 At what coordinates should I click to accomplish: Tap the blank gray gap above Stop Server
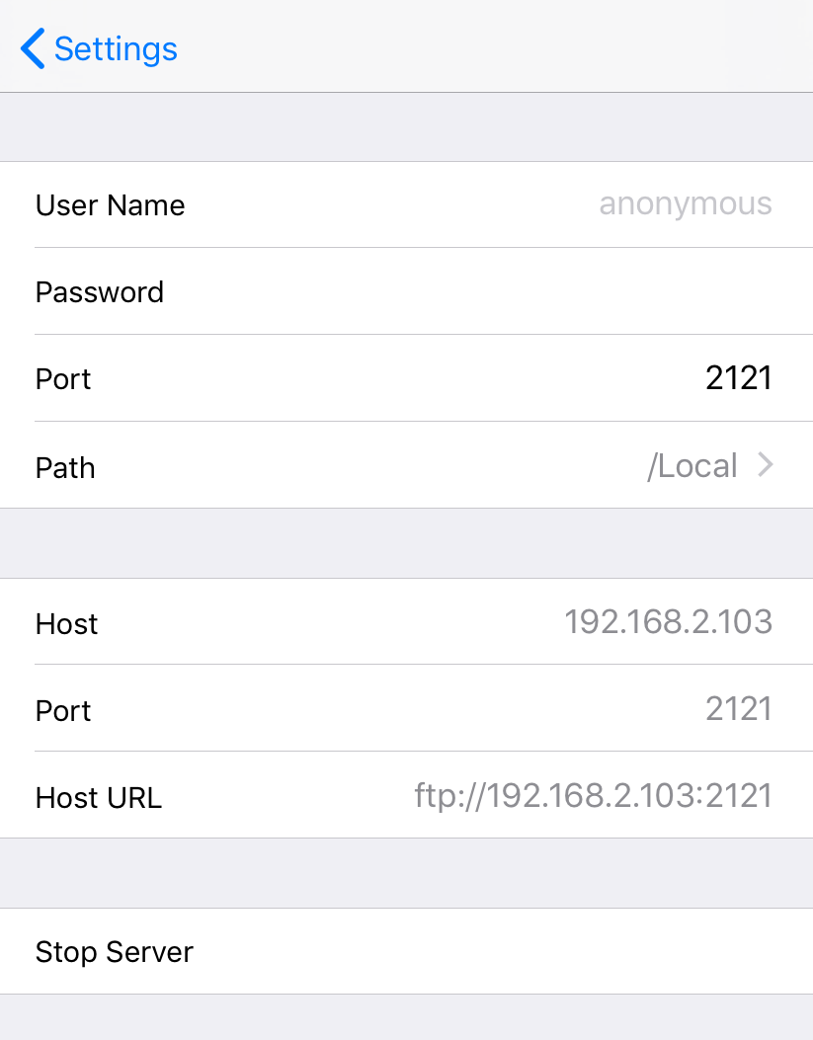[406, 873]
